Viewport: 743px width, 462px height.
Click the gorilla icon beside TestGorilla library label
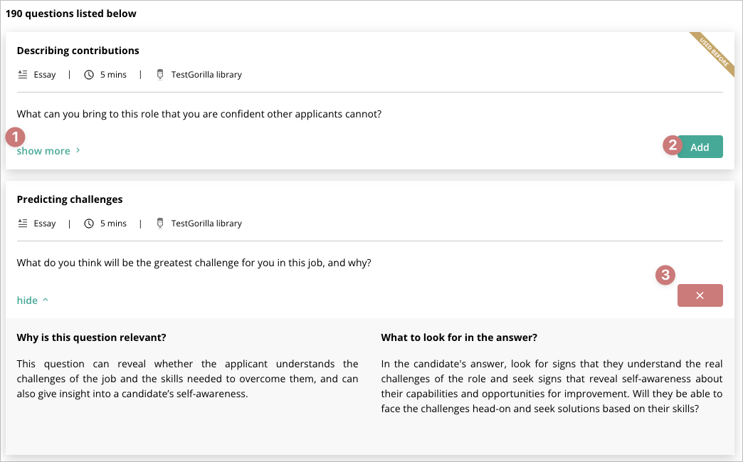tap(159, 223)
